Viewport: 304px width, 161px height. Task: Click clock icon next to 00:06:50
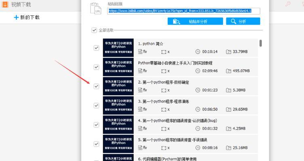tap(198, 109)
